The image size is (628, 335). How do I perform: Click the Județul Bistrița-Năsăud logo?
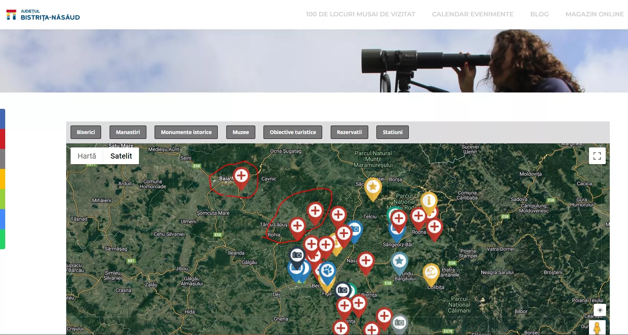tap(43, 15)
